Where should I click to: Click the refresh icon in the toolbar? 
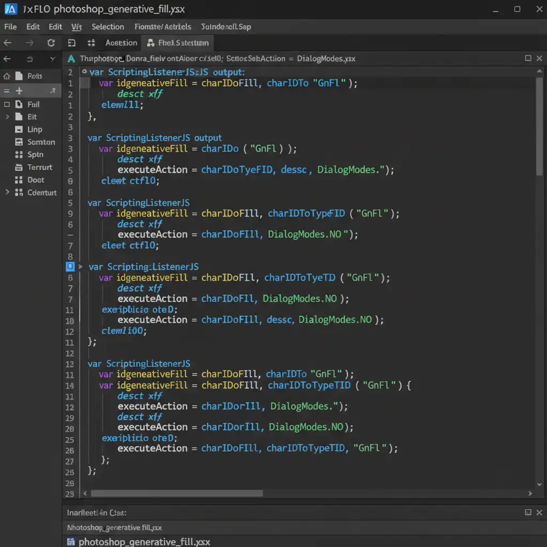51,43
